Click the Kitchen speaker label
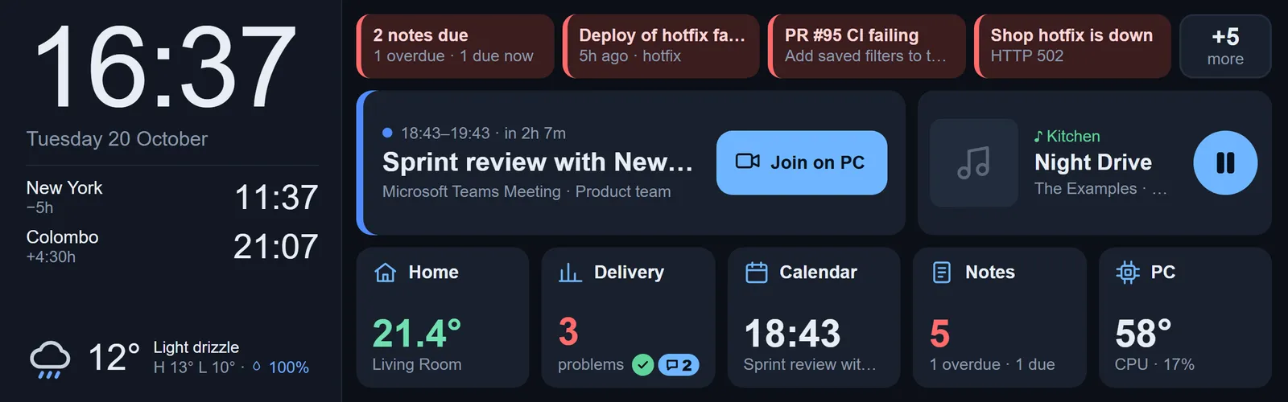The width and height of the screenshot is (1288, 402). pyautogui.click(x=1073, y=137)
